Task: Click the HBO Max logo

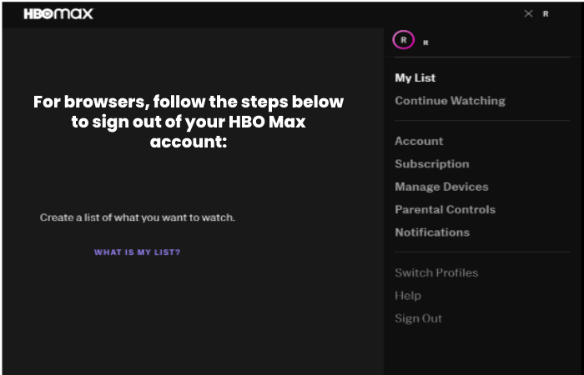Action: tap(58, 14)
